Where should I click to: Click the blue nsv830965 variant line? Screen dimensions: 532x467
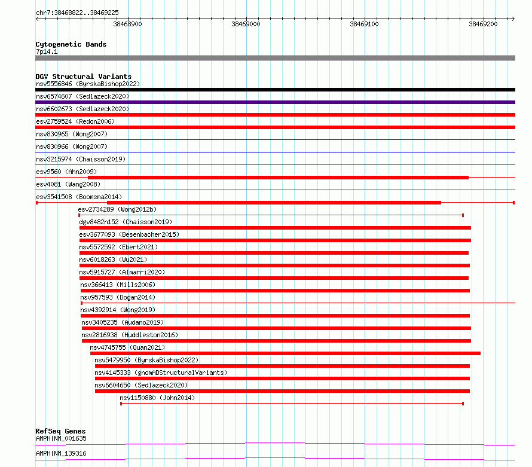(275, 139)
